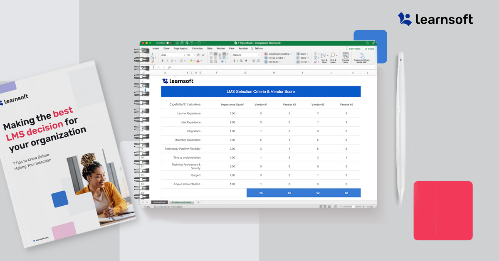Apply italic formatting

tap(167, 61)
